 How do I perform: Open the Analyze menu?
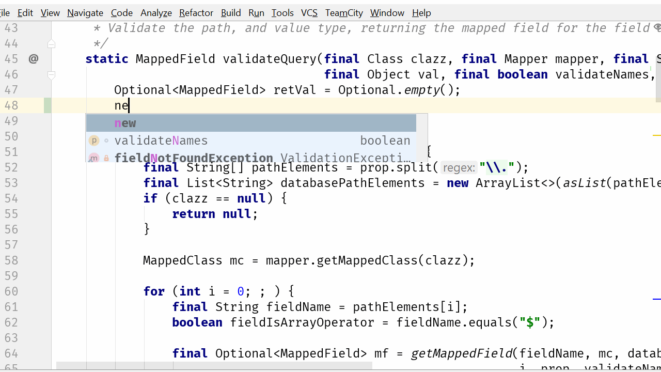click(x=156, y=13)
